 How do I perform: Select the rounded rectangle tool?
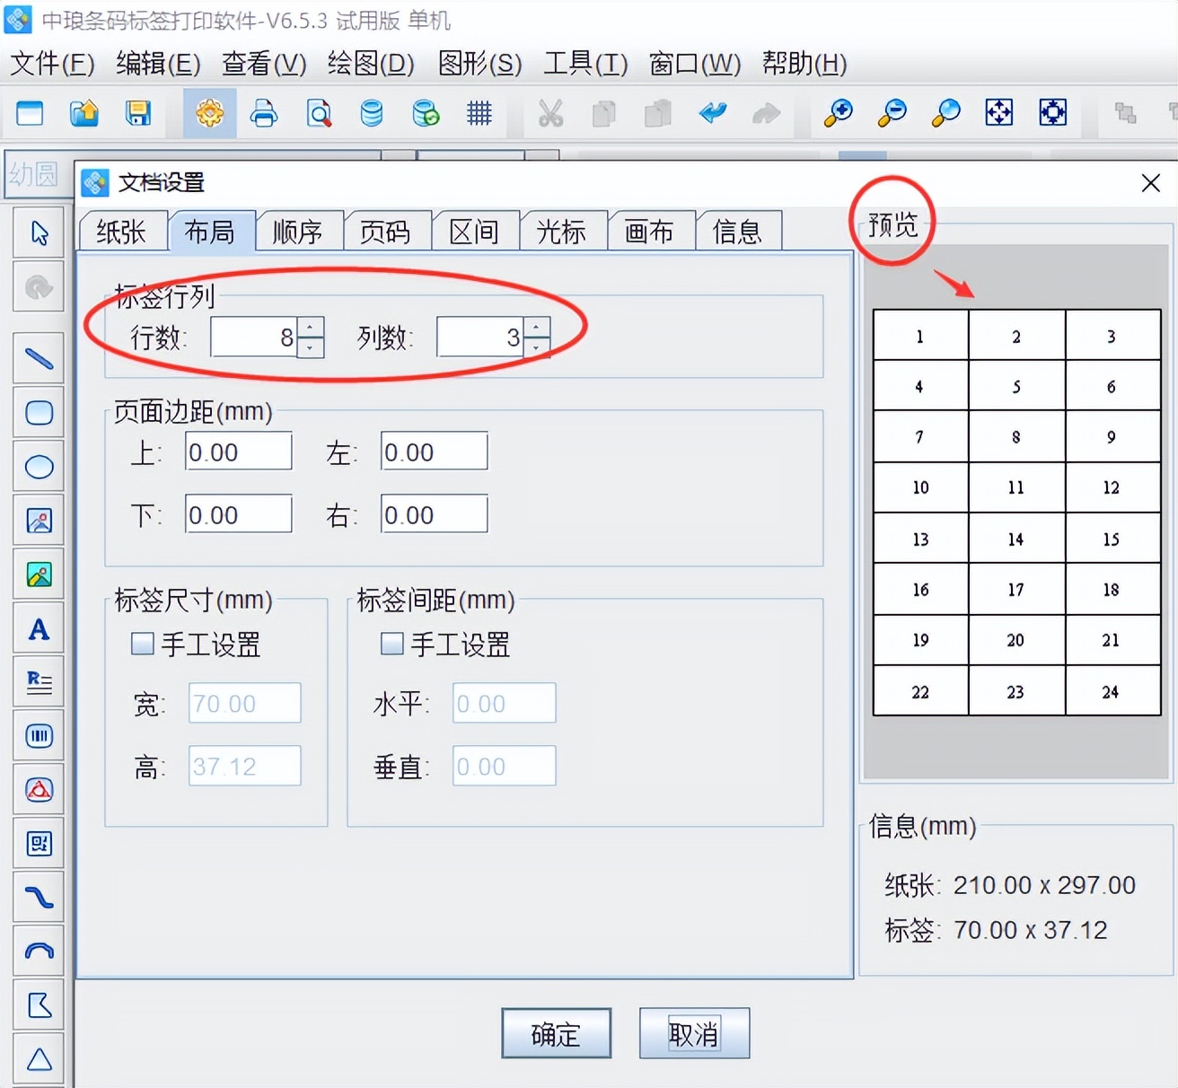coord(39,412)
